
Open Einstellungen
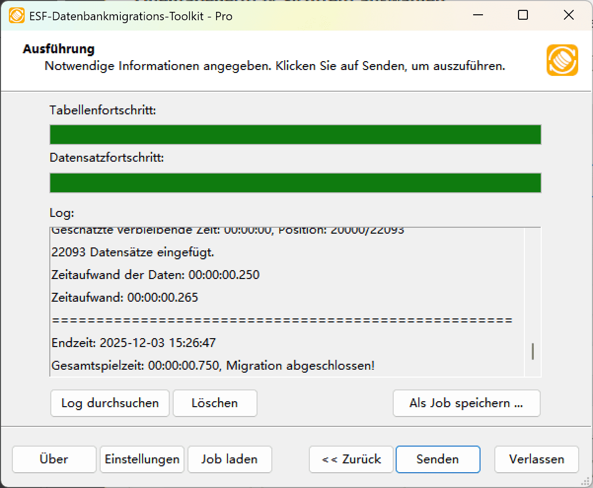142,459
